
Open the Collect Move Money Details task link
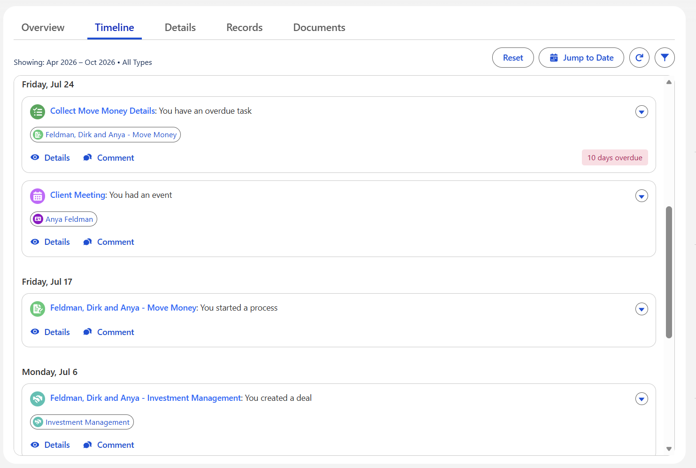click(x=103, y=111)
